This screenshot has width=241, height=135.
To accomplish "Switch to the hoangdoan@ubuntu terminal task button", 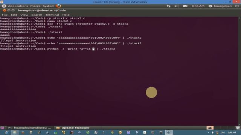I will [x=30, y=127].
